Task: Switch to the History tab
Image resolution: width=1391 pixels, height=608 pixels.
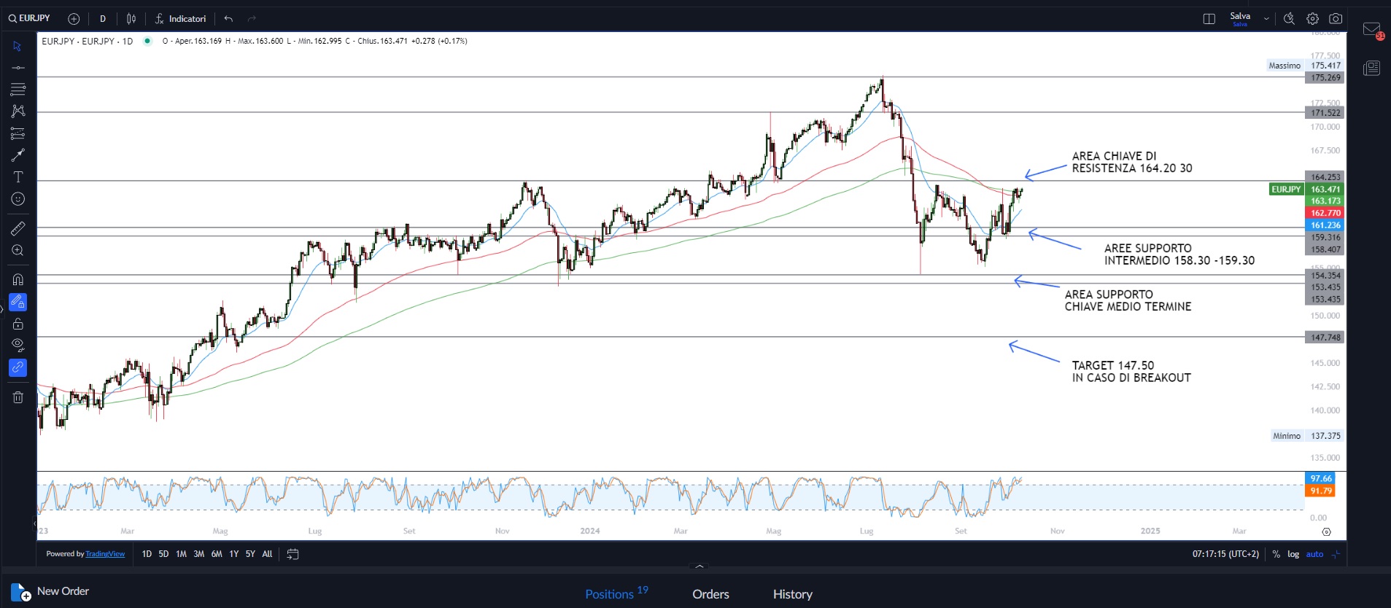Action: (x=792, y=594)
